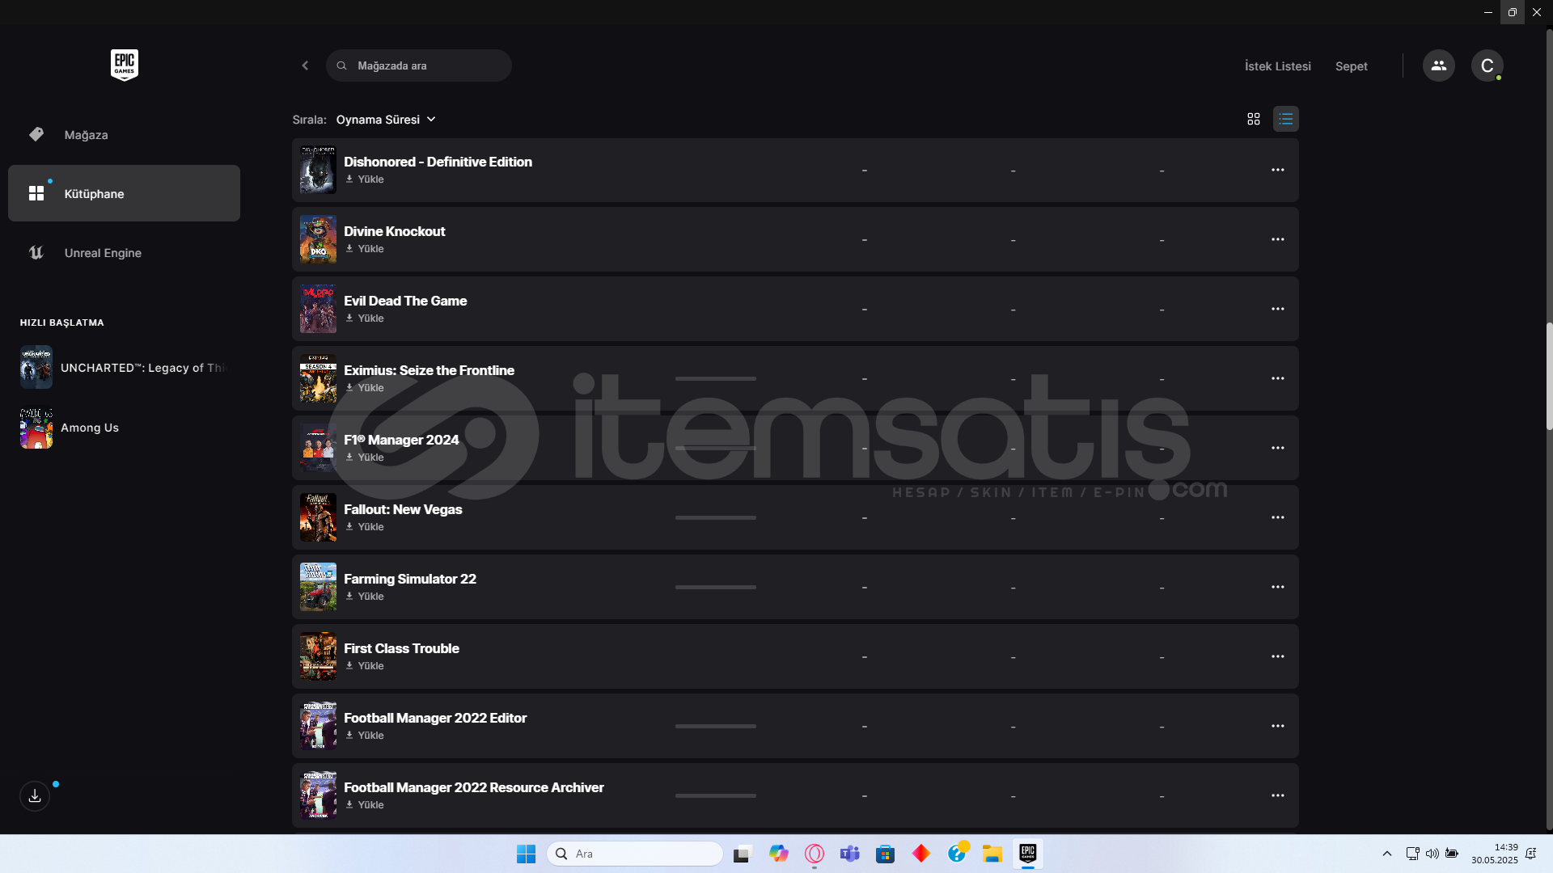
Task: Open more options for Eximius: Seize the Frontline
Action: (1278, 378)
